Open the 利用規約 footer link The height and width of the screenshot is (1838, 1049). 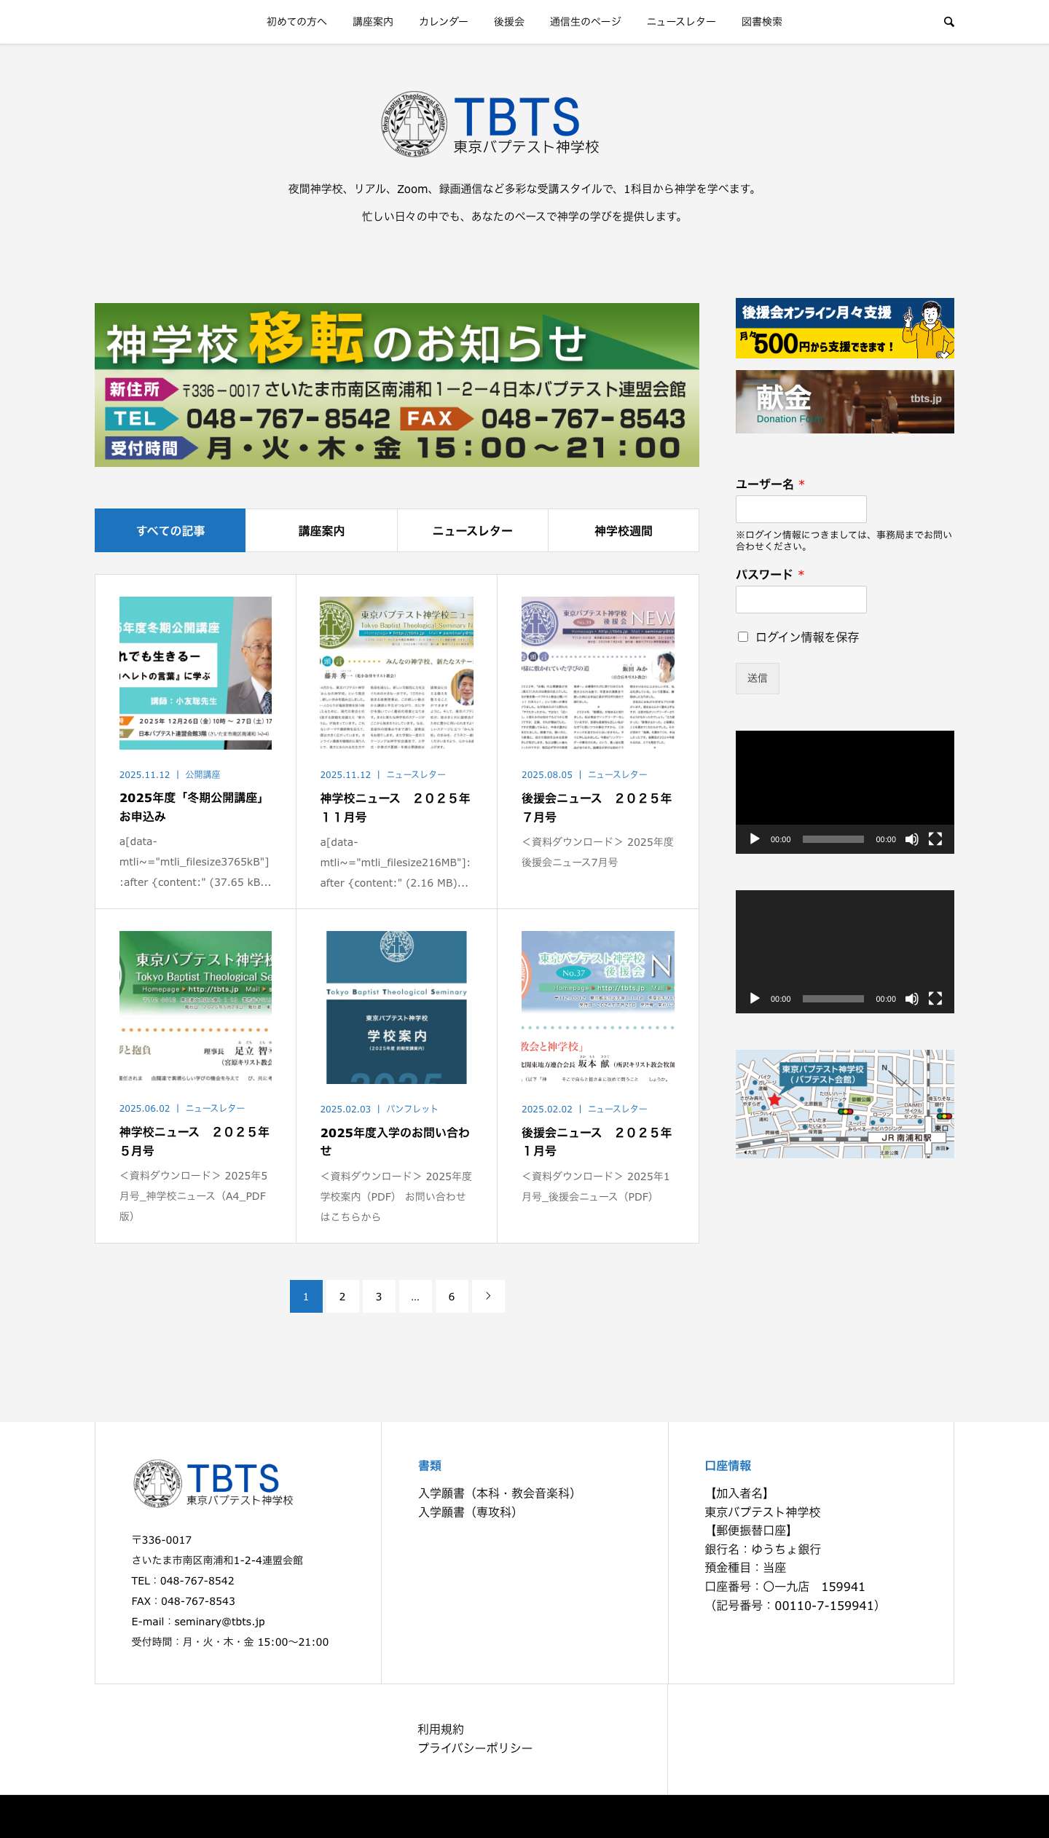click(x=441, y=1729)
